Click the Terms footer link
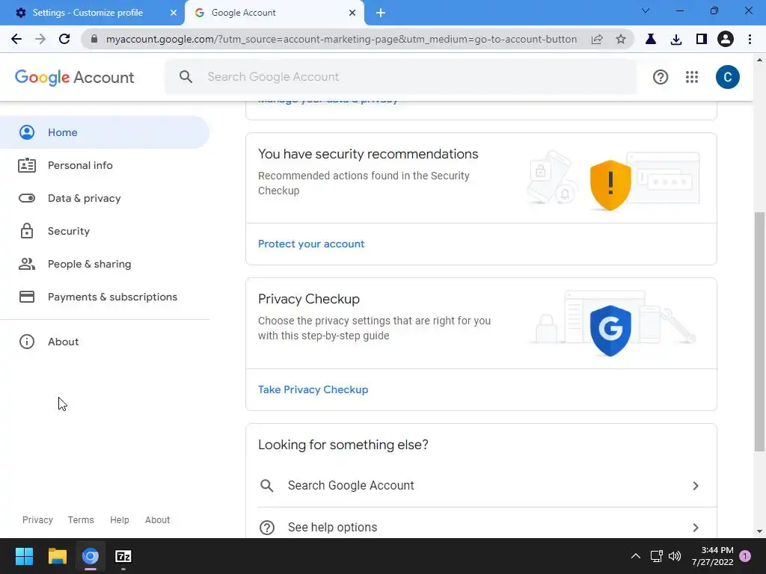 pyautogui.click(x=81, y=520)
